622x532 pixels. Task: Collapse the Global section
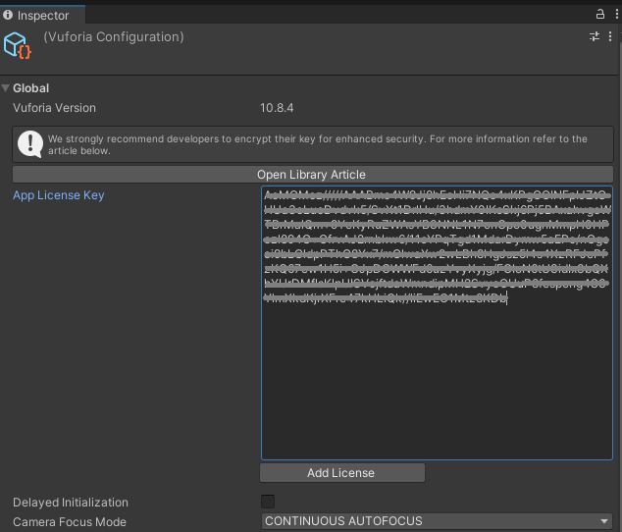point(7,88)
